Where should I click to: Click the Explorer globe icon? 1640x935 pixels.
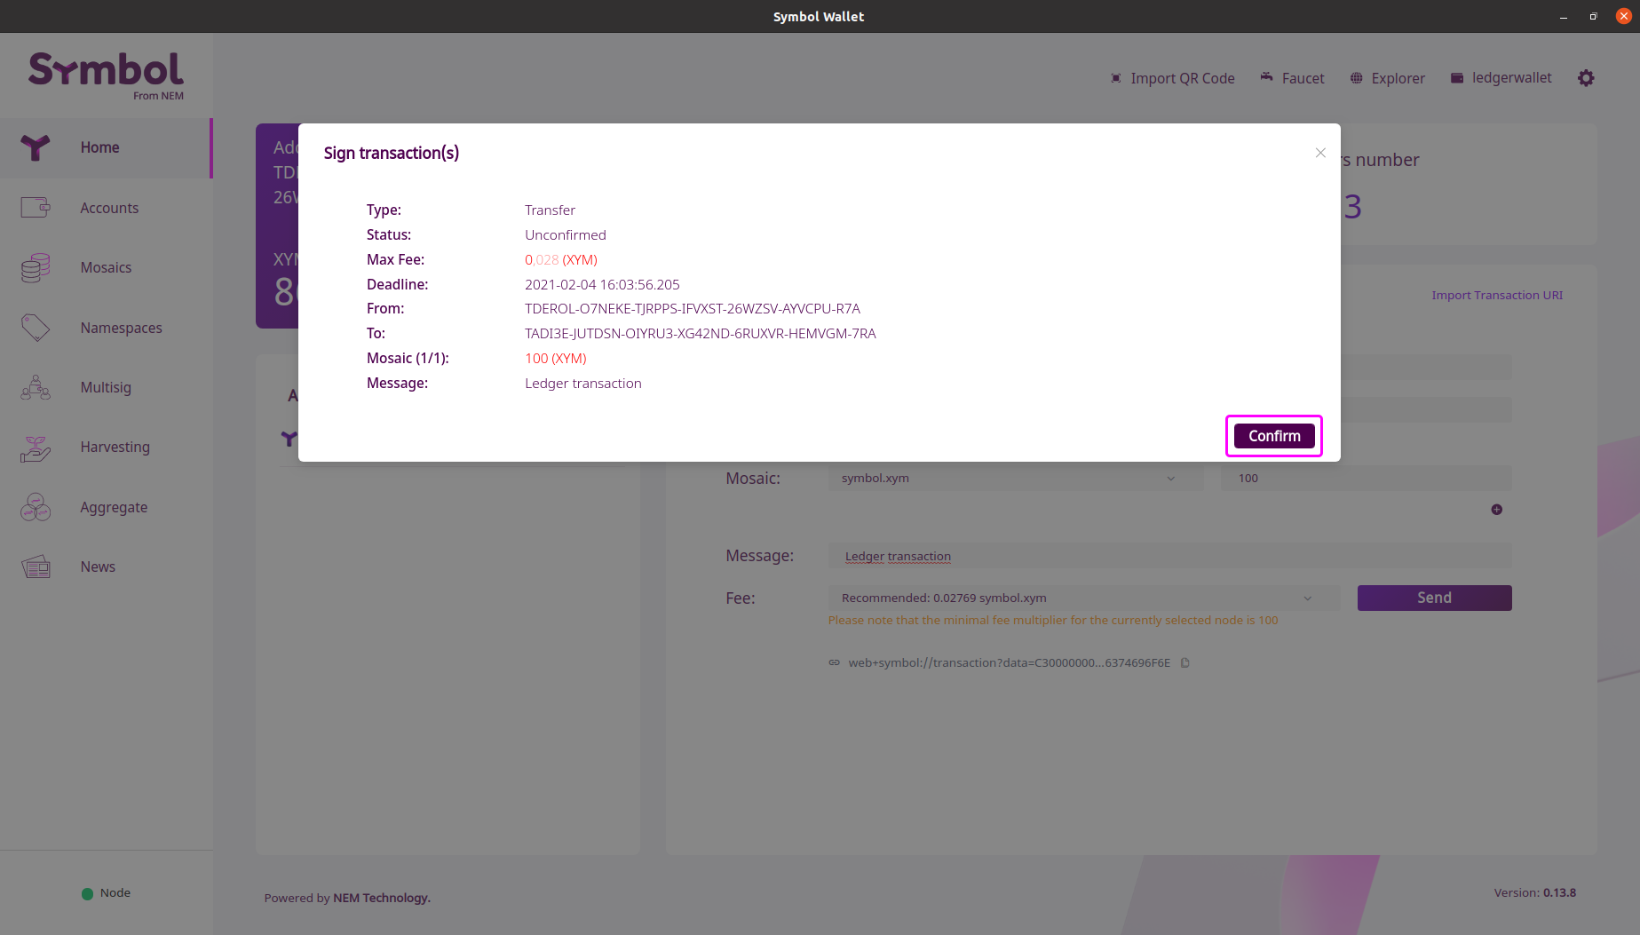coord(1356,78)
